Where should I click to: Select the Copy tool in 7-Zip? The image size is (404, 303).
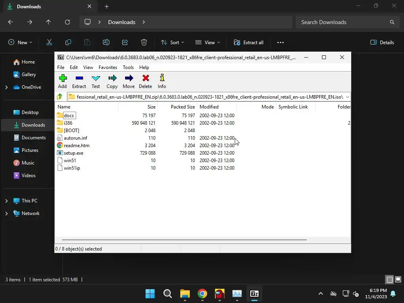point(112,81)
